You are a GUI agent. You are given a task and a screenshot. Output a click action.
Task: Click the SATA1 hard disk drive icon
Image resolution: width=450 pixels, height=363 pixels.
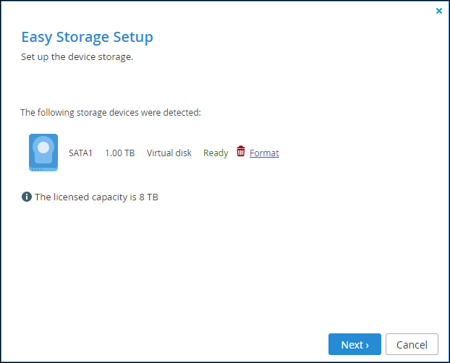point(43,153)
